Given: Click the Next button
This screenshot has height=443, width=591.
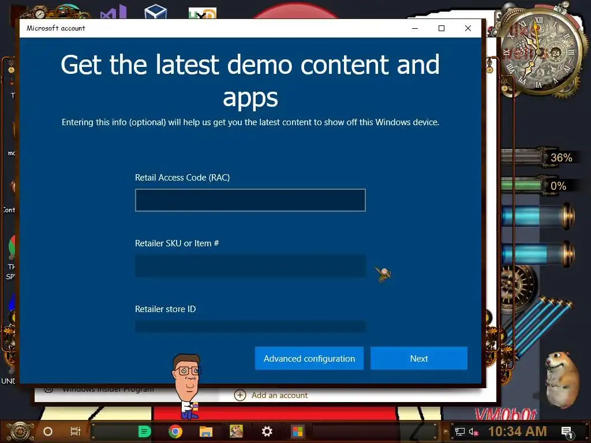Looking at the screenshot, I should 419,358.
